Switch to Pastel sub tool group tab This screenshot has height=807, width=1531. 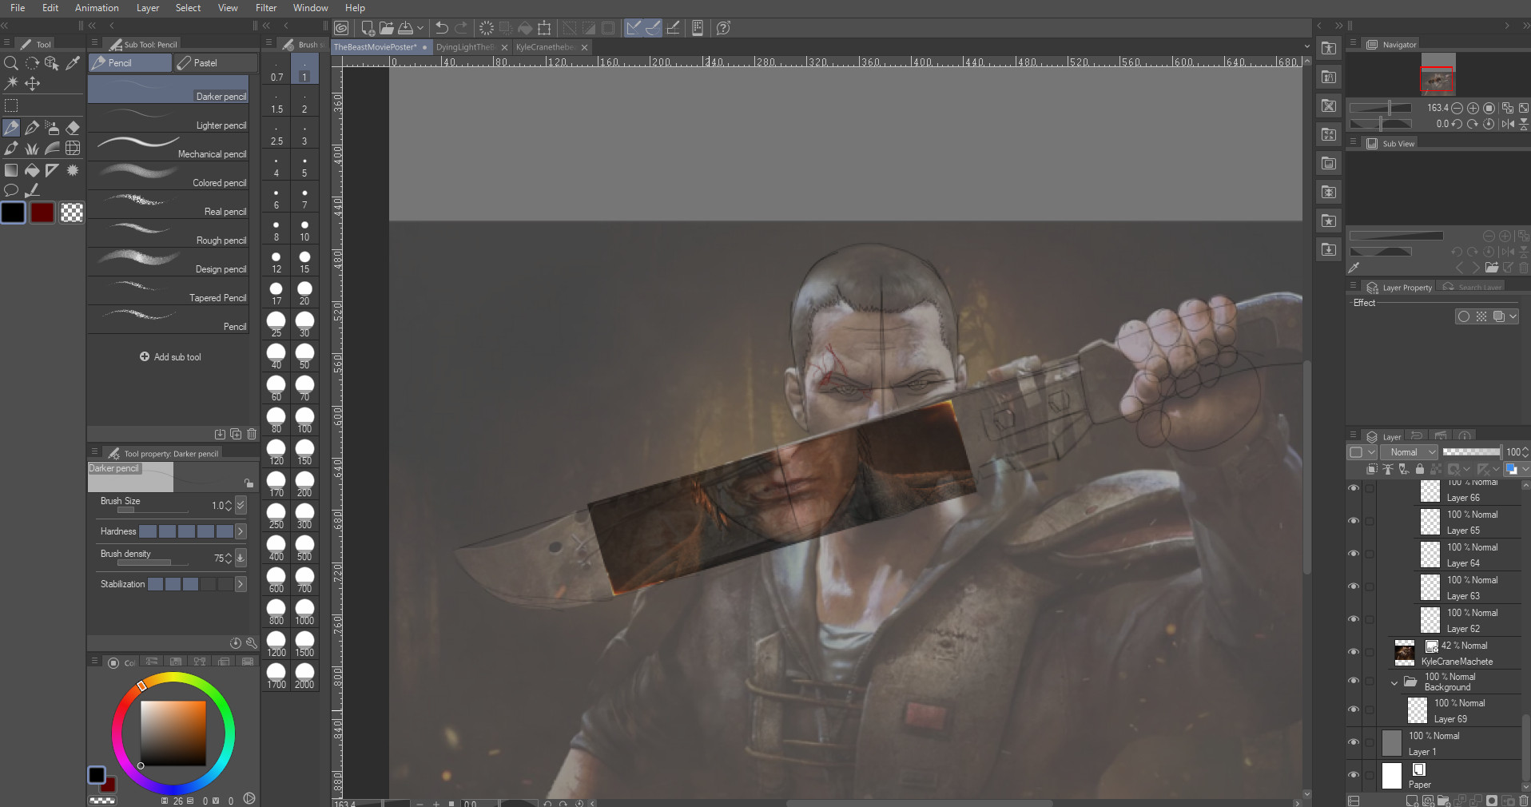point(216,62)
